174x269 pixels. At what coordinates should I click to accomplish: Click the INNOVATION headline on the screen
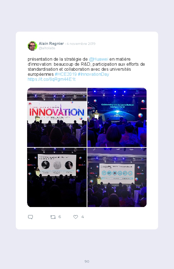coord(57,112)
